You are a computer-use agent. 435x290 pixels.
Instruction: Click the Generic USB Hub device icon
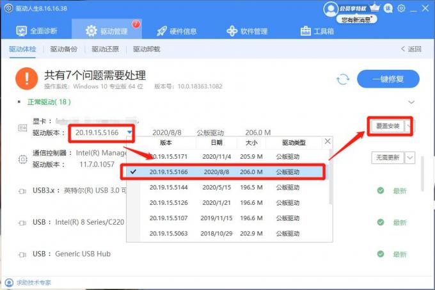coord(22,255)
